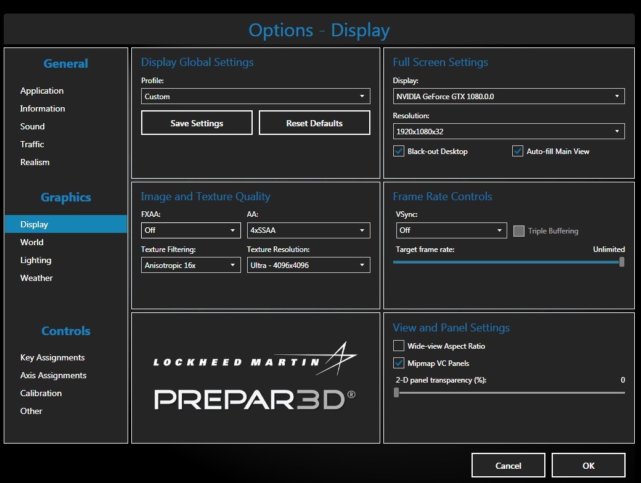Screen dimensions: 641x483
Task: Open the Application settings page
Action: (42, 91)
